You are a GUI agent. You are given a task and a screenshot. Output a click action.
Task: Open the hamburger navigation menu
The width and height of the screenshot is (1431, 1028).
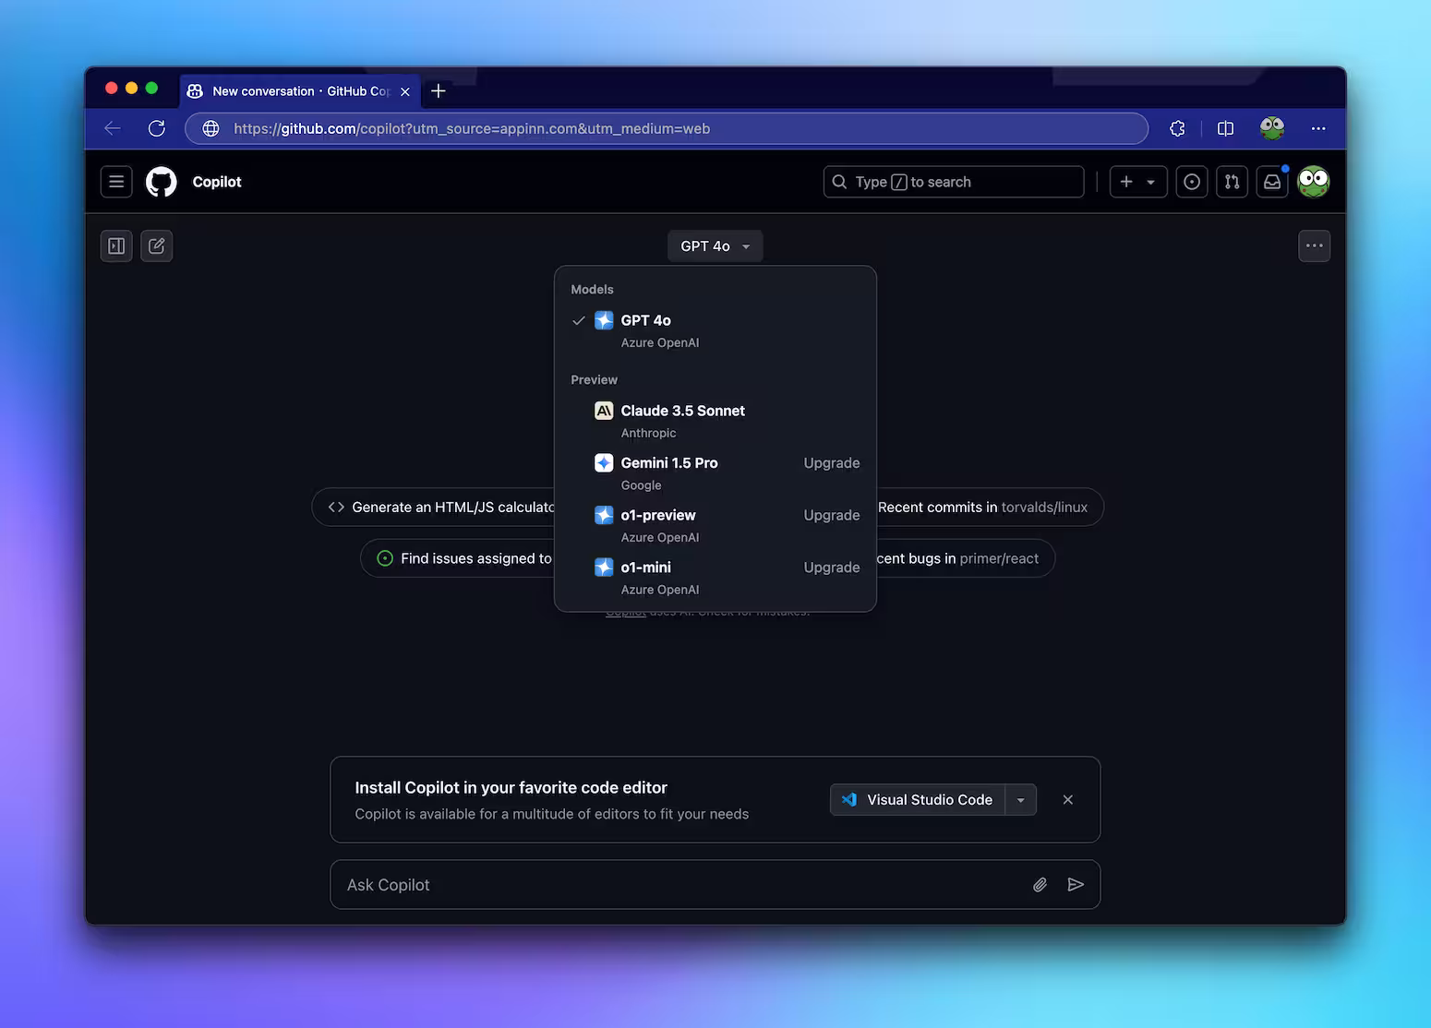point(116,182)
